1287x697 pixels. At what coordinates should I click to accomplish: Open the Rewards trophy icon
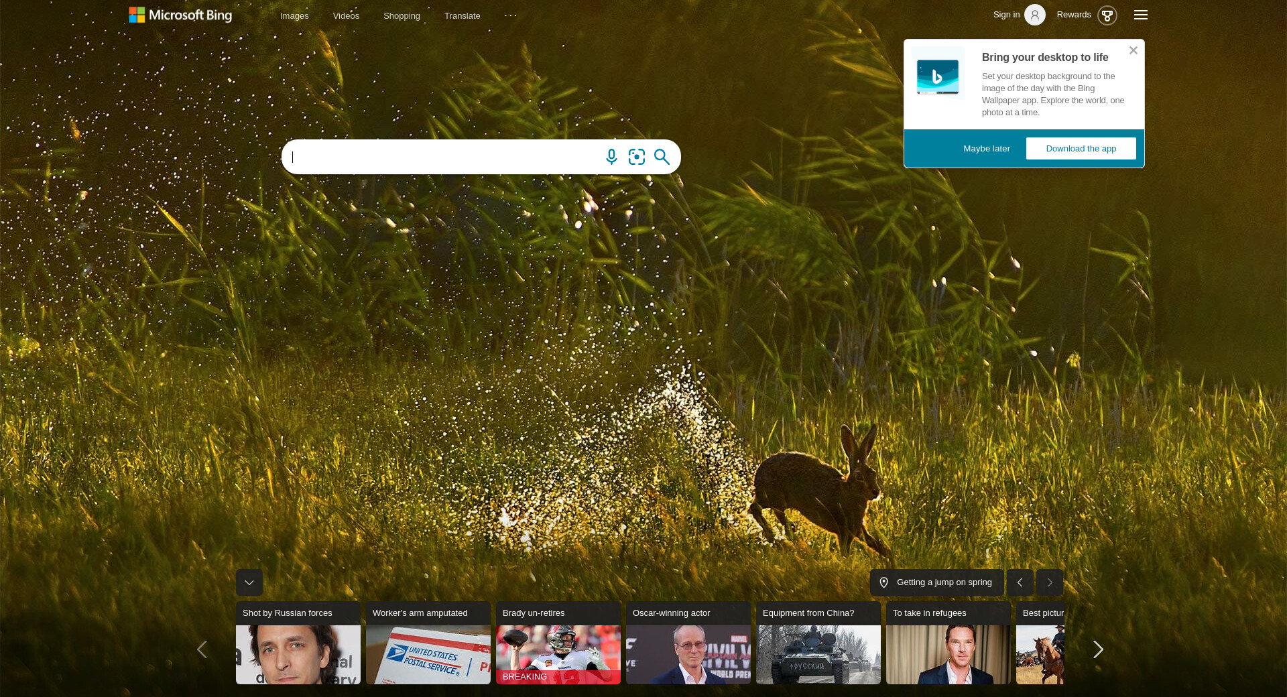pyautogui.click(x=1107, y=15)
